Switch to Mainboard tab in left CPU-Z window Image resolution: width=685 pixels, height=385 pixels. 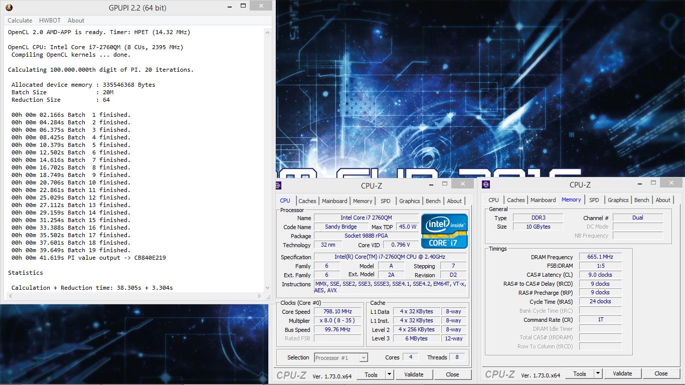click(334, 201)
